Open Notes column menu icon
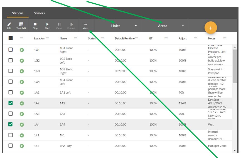Screen dimensions: 241x158 point(225,38)
